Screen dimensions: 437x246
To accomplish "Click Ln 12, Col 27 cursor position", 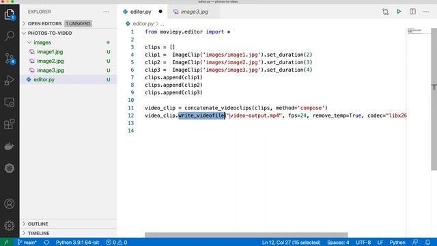I will click(x=291, y=243).
